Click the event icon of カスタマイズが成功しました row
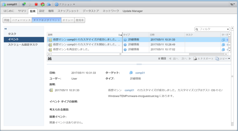Viewport: 238px width, 131px height. tap(50, 40)
